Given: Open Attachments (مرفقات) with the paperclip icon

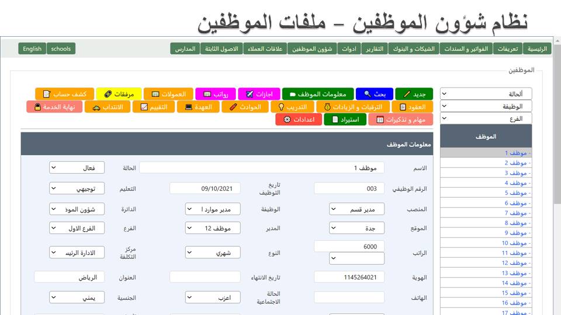Looking at the screenshot, I should pyautogui.click(x=119, y=94).
